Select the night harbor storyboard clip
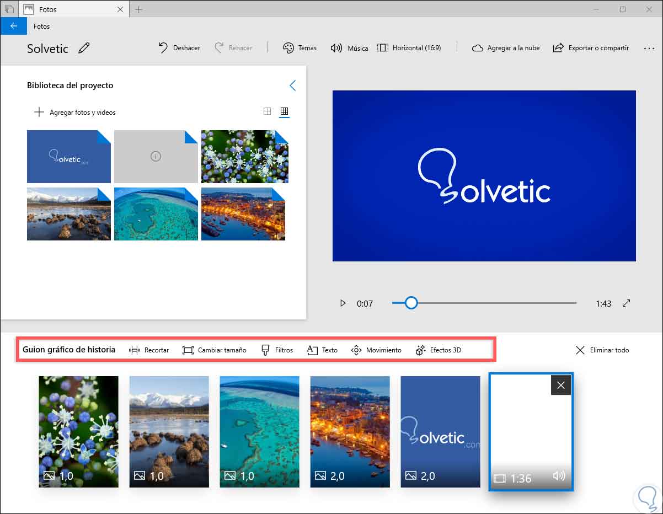The height and width of the screenshot is (514, 663). [x=350, y=432]
